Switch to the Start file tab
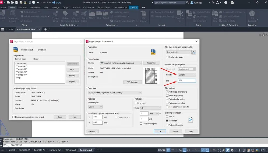 click(10, 29)
